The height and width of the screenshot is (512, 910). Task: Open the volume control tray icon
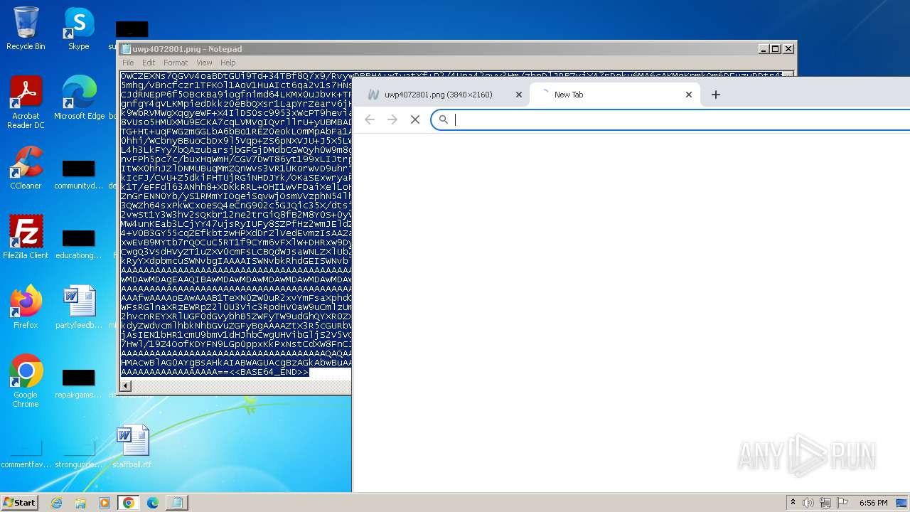(808, 503)
